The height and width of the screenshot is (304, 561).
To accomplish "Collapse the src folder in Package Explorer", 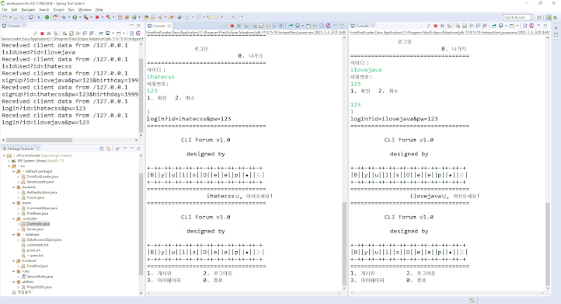I will tap(9, 166).
